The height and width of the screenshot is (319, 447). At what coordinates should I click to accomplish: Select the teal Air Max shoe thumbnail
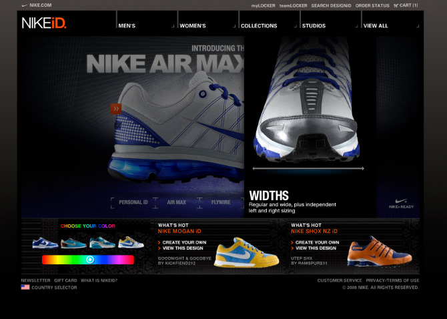[102, 243]
